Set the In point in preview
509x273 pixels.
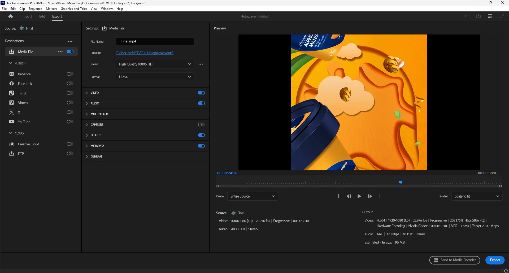338,196
